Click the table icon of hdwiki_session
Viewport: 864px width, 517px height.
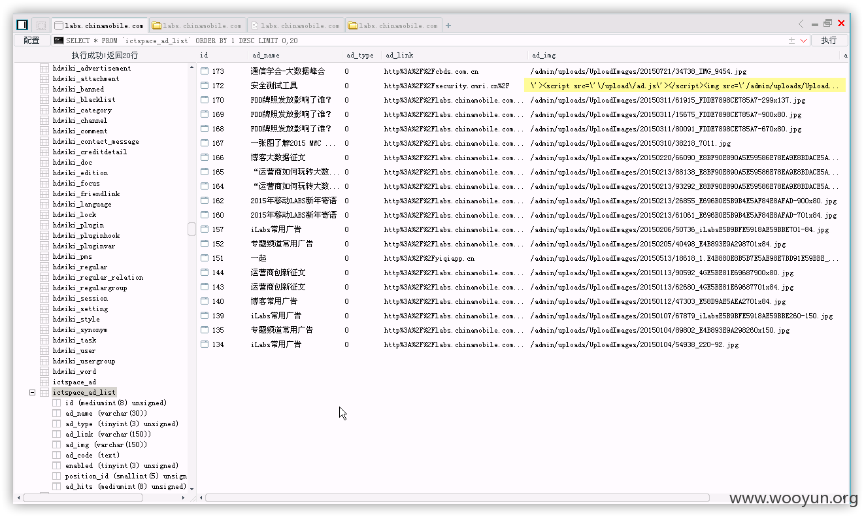tap(44, 298)
